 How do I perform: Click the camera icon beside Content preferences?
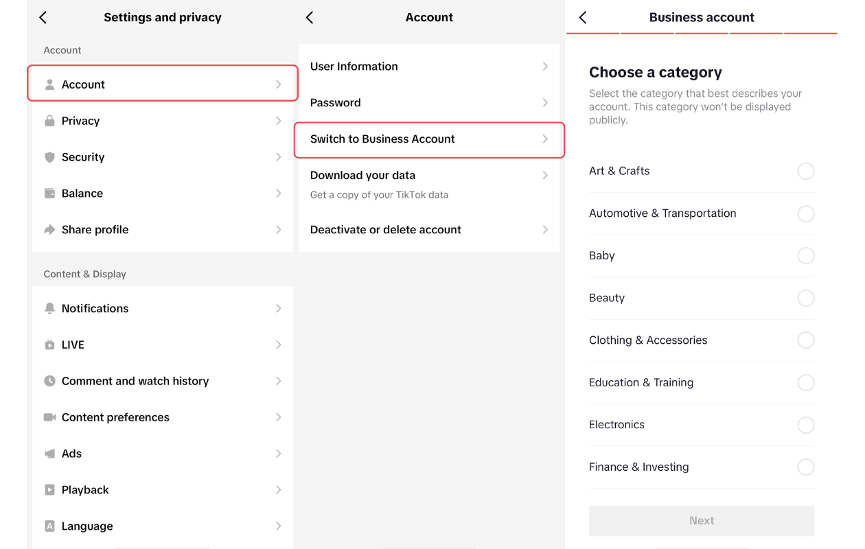[x=49, y=417]
